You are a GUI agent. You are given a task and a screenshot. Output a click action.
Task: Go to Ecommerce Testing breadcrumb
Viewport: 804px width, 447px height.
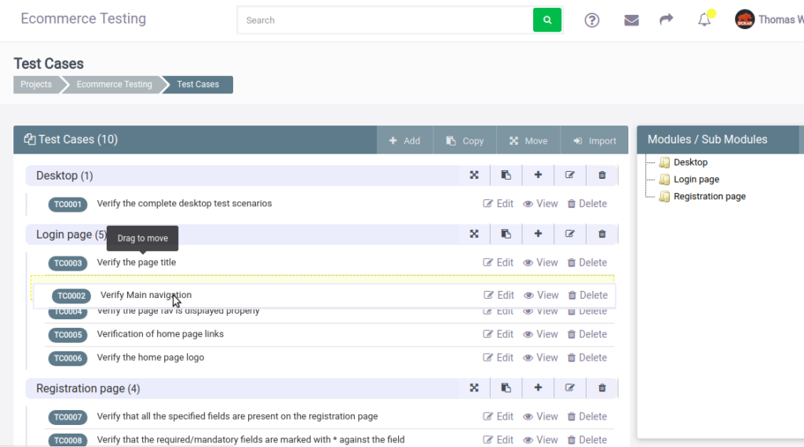pos(115,85)
